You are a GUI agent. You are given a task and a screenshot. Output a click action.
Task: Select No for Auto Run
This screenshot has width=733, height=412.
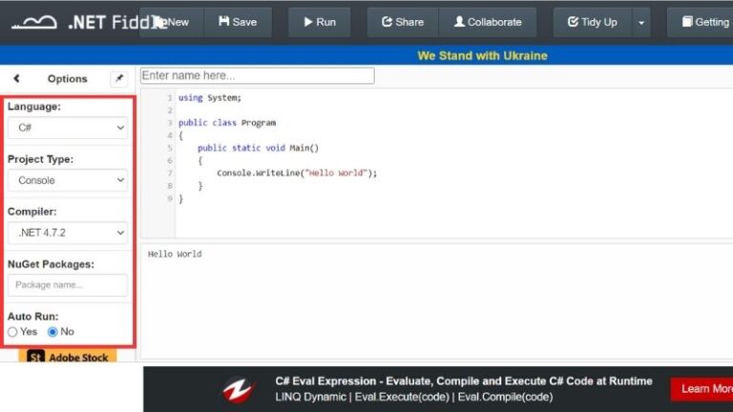[52, 332]
